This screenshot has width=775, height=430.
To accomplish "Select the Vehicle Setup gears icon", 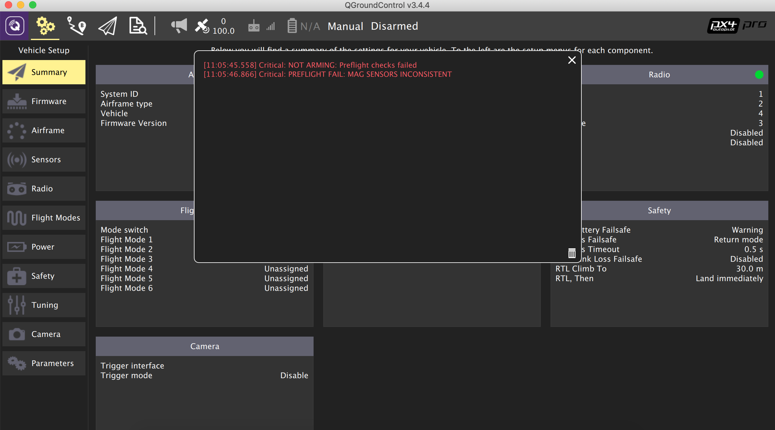I will [x=45, y=26].
